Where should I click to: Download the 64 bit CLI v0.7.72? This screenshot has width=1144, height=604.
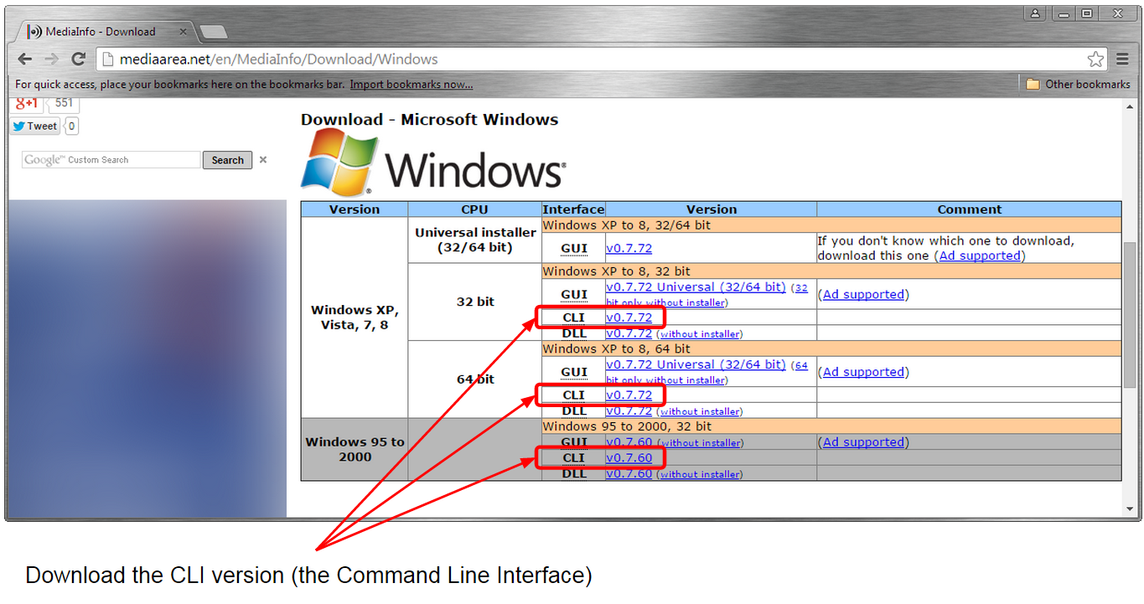click(x=629, y=395)
